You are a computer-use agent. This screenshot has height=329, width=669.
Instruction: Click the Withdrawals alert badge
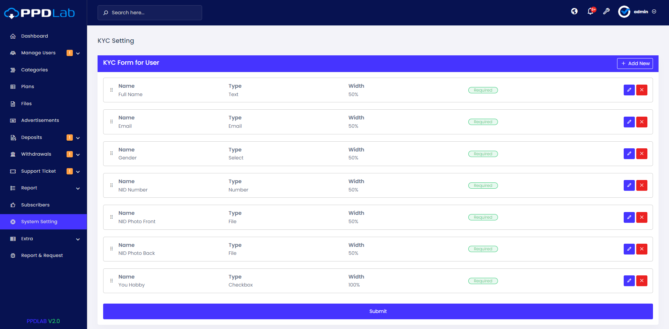[70, 154]
